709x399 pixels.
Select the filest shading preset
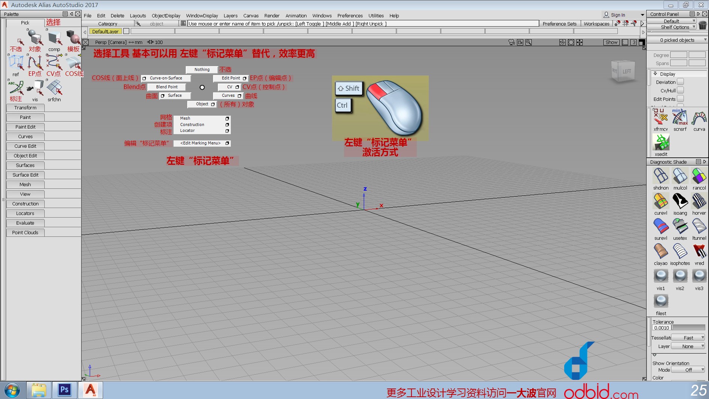click(x=661, y=302)
